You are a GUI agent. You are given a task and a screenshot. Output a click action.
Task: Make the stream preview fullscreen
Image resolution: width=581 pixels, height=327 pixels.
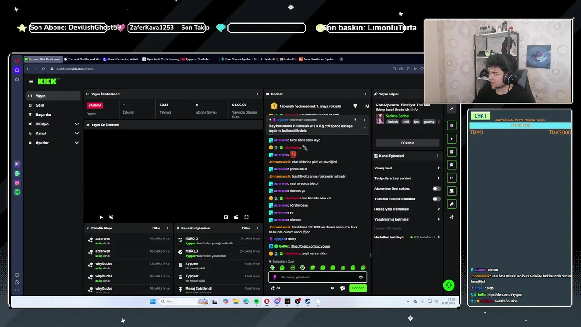[246, 218]
